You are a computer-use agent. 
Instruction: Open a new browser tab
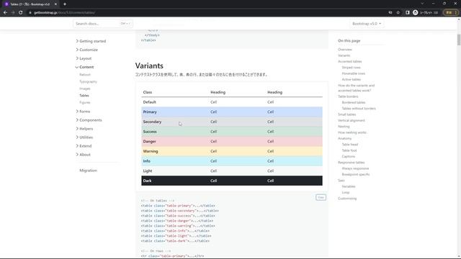click(65, 4)
